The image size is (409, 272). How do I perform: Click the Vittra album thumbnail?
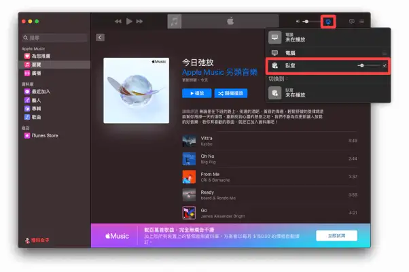189,141
